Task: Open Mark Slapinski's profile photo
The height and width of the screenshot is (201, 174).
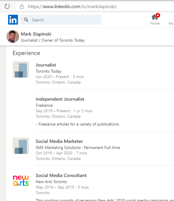Action: pyautogui.click(x=13, y=37)
